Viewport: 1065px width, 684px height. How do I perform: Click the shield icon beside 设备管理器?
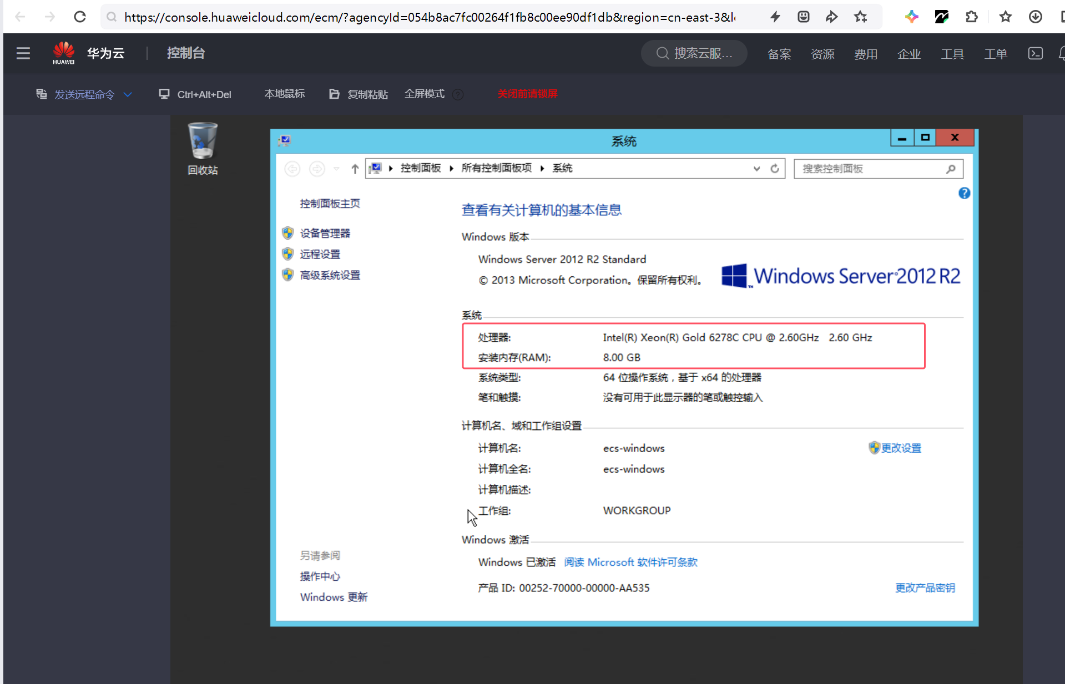287,232
